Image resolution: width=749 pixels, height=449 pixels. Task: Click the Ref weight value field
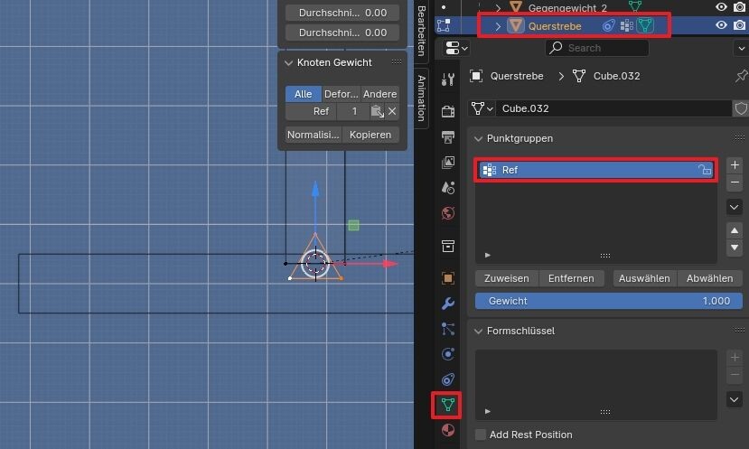tap(354, 111)
